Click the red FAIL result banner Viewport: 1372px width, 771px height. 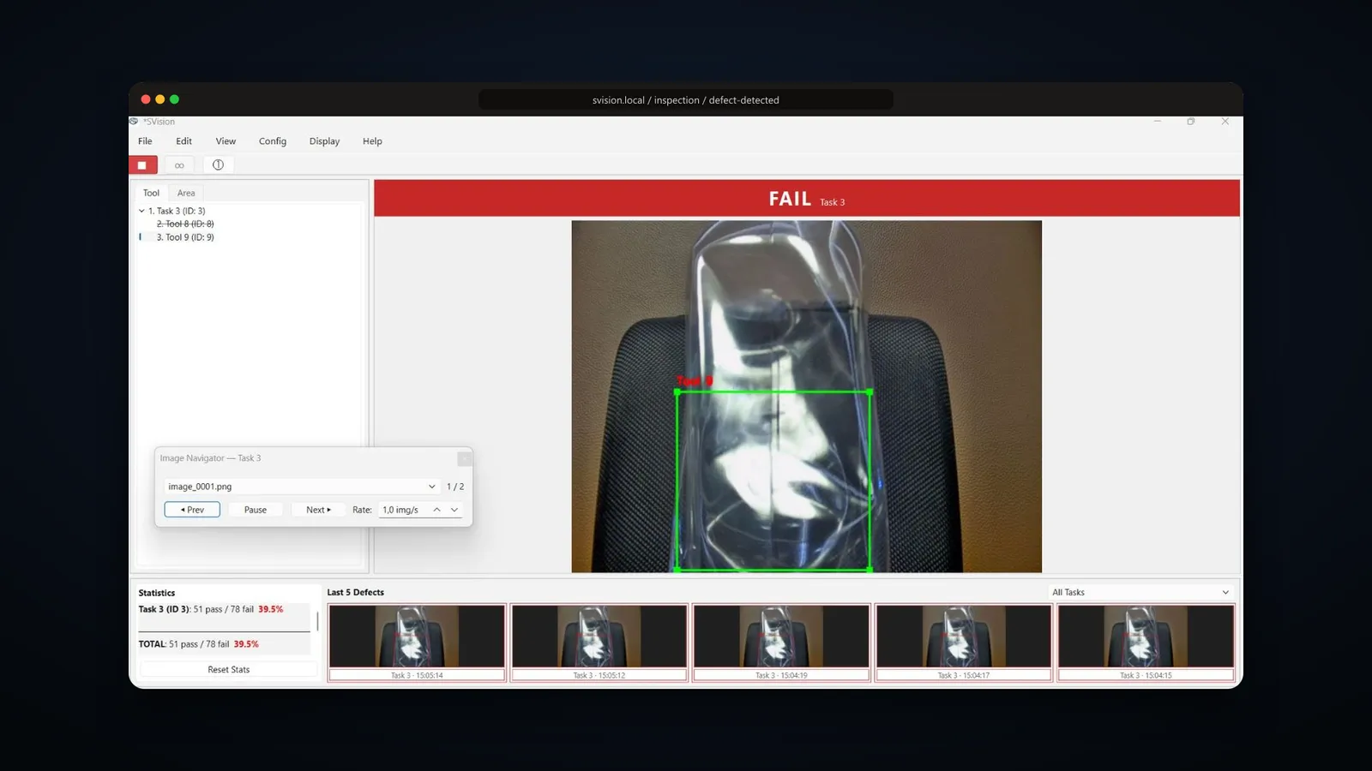tap(807, 198)
